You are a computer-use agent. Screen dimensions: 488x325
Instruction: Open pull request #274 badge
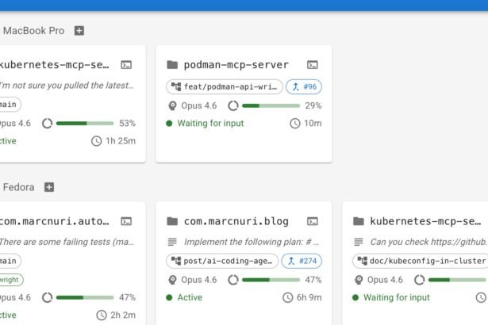tap(302, 261)
